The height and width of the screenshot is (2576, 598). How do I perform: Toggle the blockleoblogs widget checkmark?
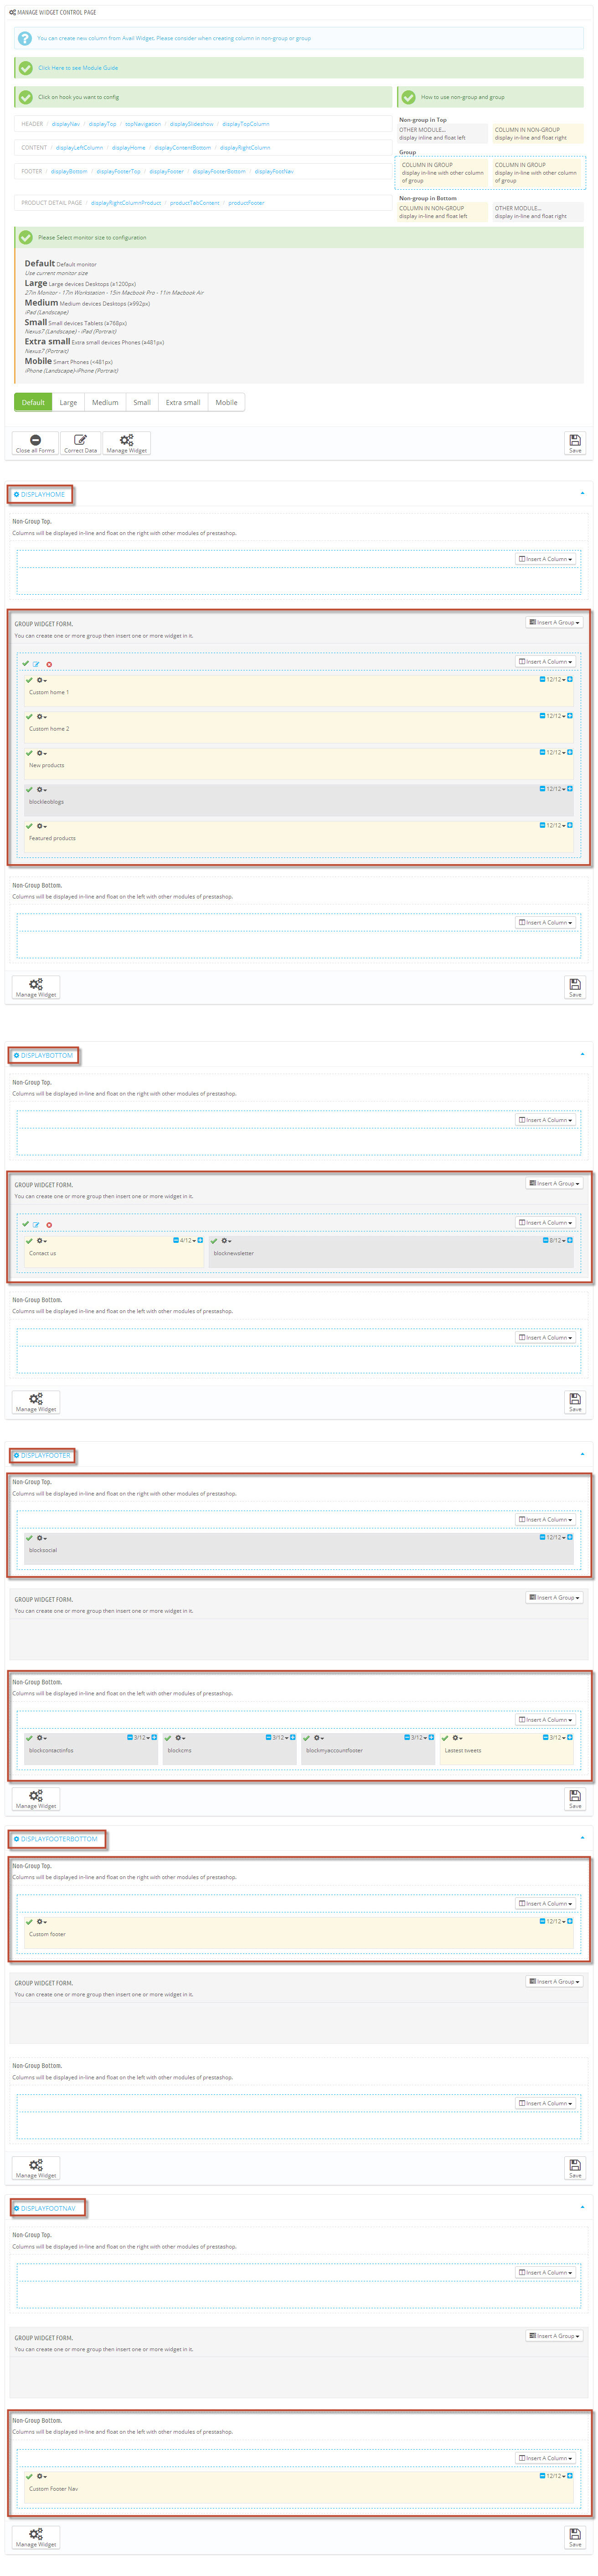click(x=29, y=790)
